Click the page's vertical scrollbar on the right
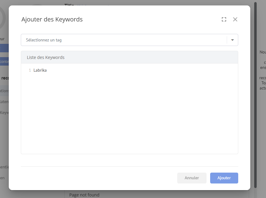 tap(255, 95)
